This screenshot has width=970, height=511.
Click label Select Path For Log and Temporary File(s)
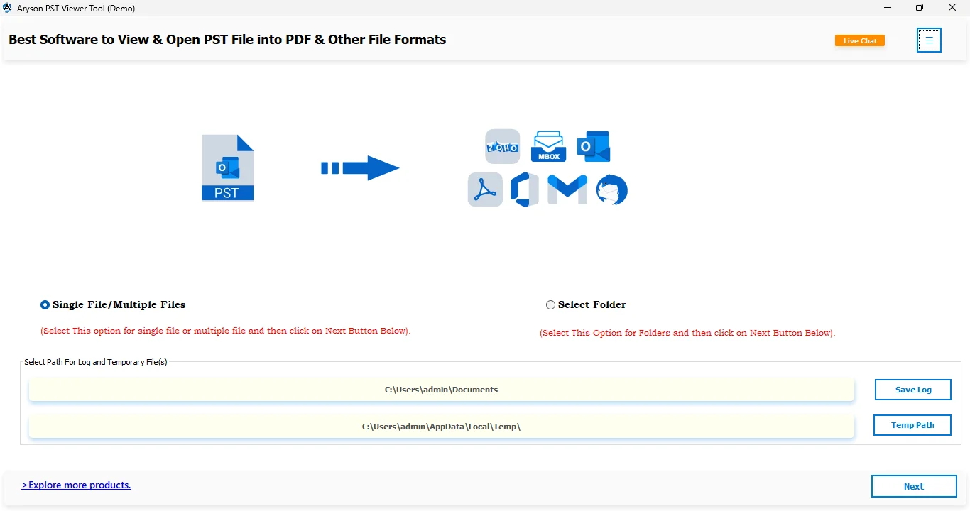click(96, 362)
